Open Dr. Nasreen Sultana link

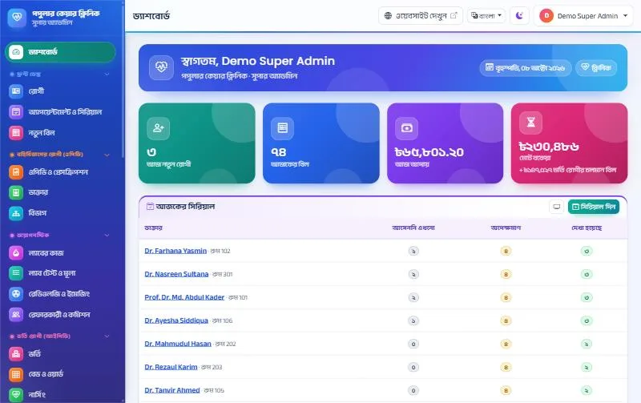176,274
